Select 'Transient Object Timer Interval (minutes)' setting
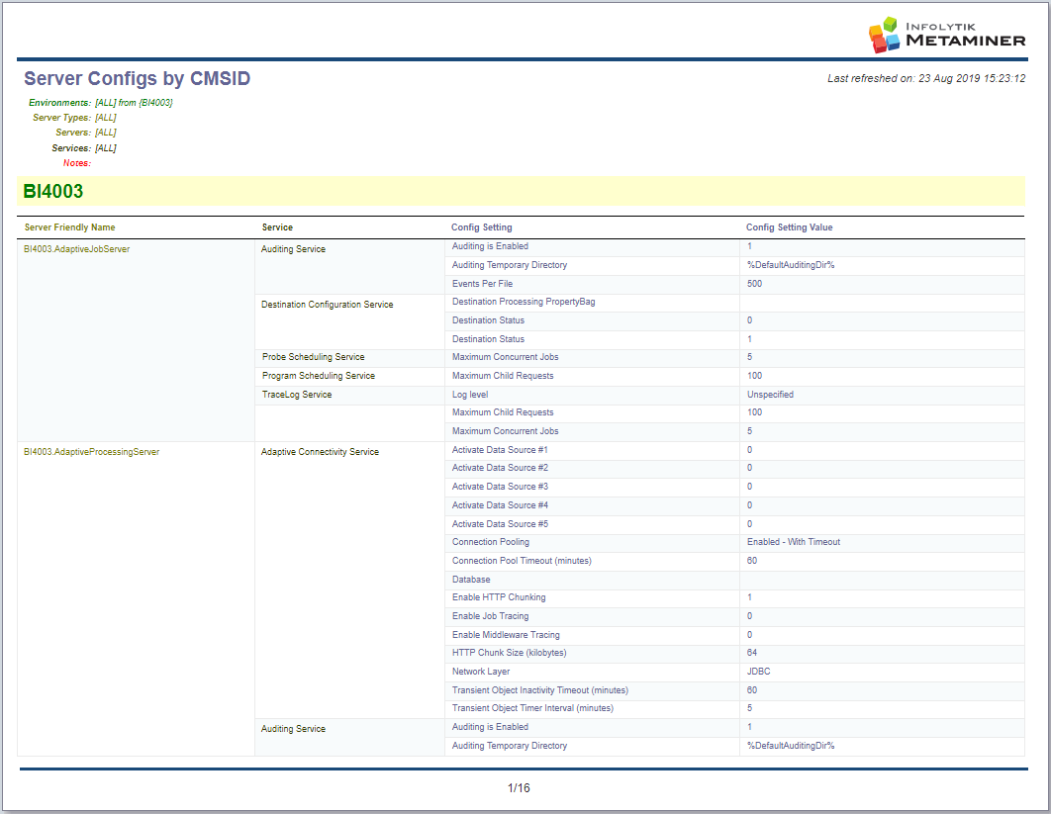The image size is (1051, 814). click(532, 708)
